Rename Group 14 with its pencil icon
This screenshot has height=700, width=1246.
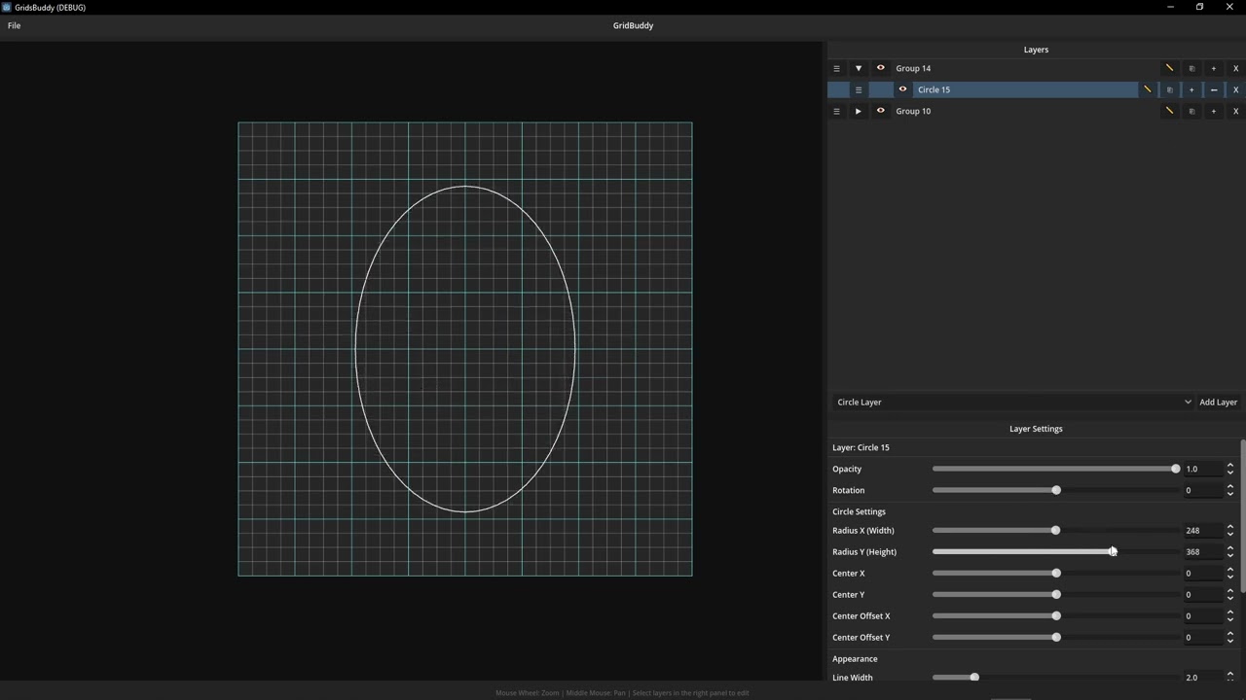pyautogui.click(x=1169, y=68)
